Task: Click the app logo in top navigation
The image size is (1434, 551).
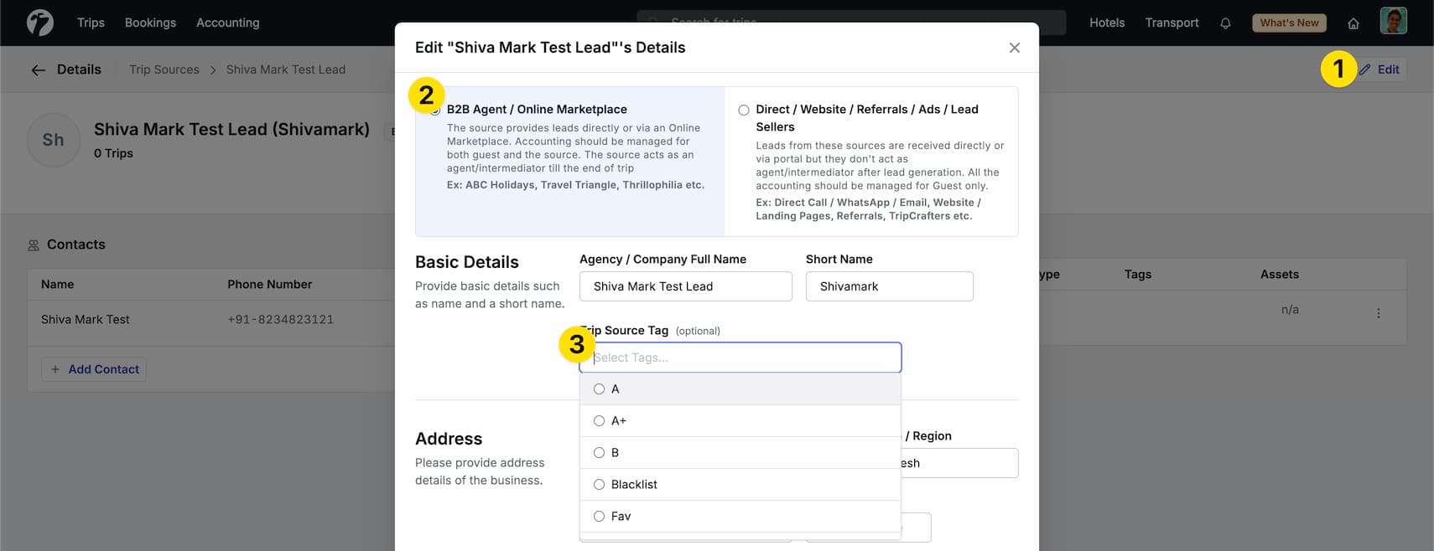Action: (39, 23)
